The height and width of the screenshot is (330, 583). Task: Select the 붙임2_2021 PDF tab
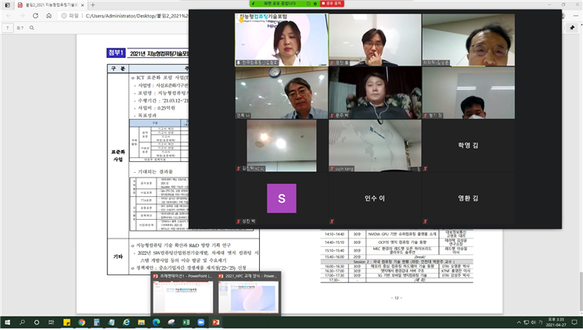51,5
